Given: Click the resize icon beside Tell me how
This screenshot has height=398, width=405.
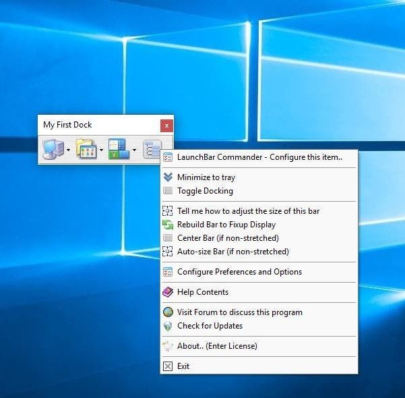Looking at the screenshot, I should point(167,210).
